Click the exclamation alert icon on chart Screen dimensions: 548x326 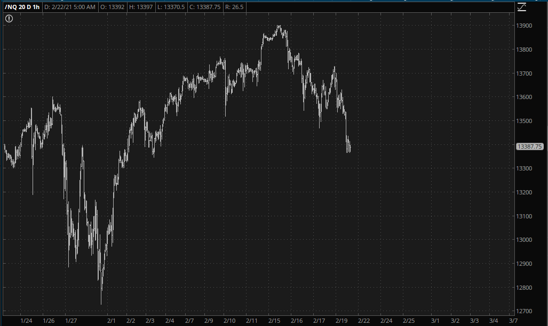click(9, 19)
